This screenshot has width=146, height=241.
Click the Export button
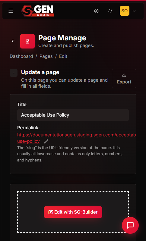point(124,78)
